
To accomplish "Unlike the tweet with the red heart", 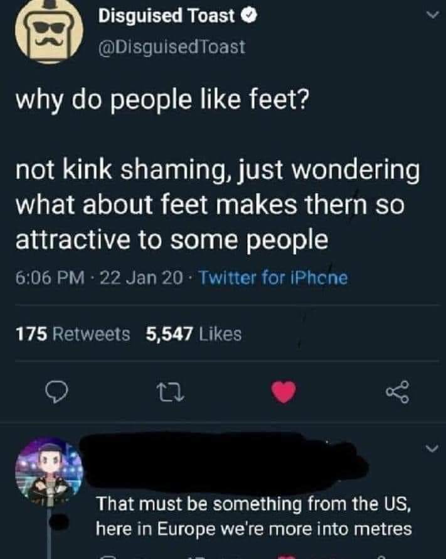I will (284, 393).
